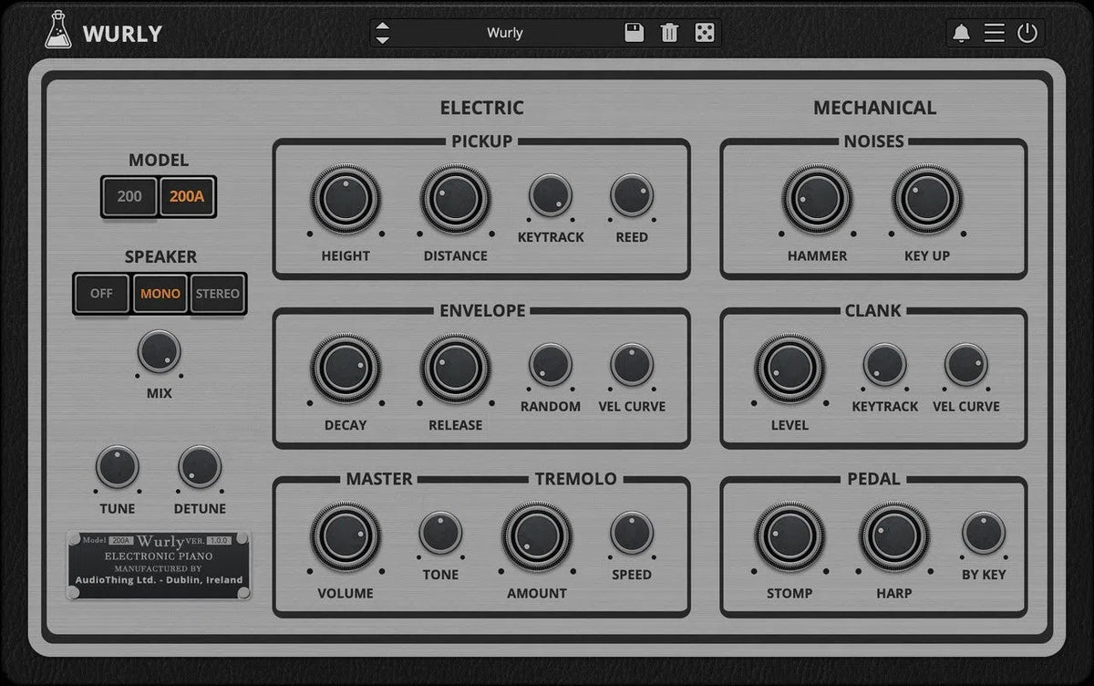Click the vintage Wurly nameplate badge
This screenshot has height=686, width=1094.
160,566
